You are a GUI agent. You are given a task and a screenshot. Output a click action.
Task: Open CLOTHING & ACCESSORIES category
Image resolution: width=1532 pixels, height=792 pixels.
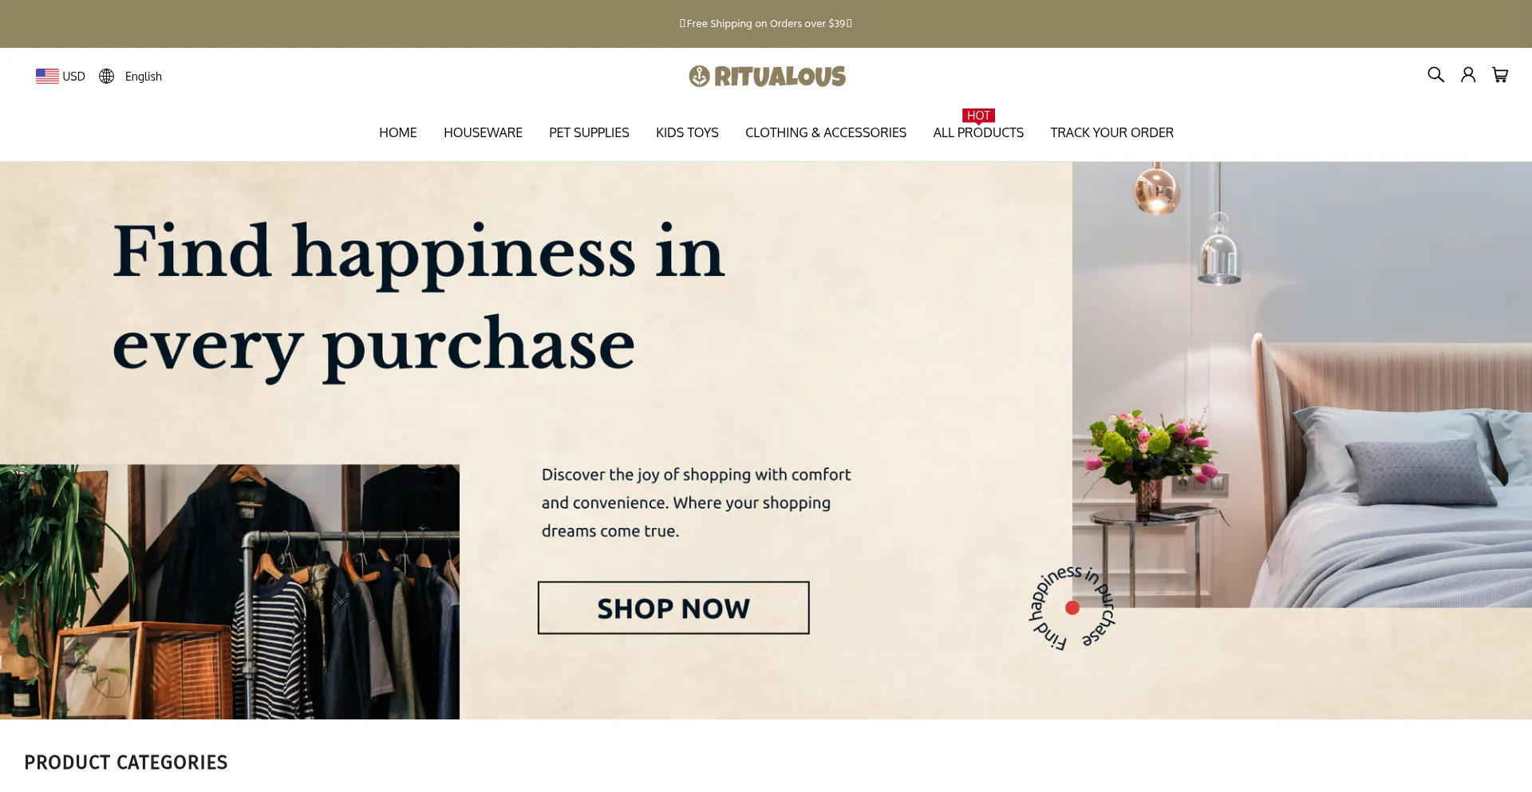[x=826, y=132]
